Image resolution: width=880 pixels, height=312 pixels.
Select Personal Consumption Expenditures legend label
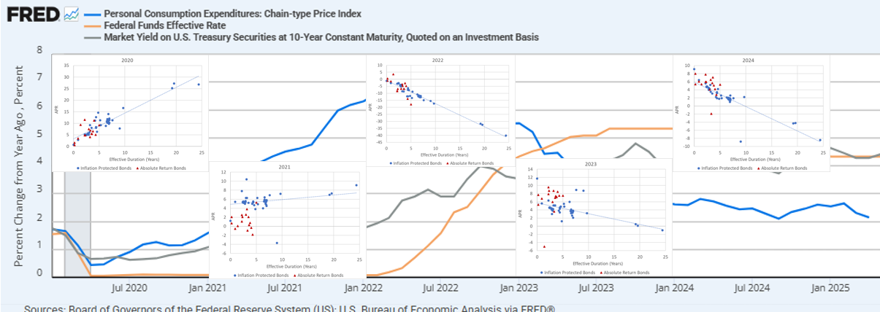pyautogui.click(x=232, y=14)
